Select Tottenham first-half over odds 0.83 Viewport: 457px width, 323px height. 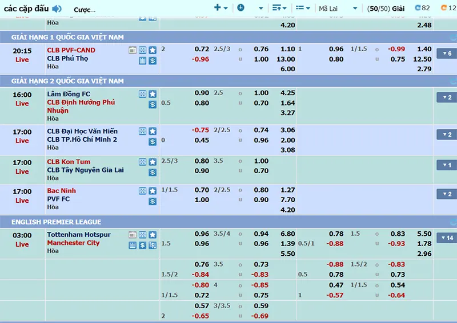click(x=398, y=234)
